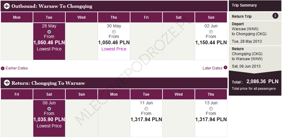Click the 1,317.94 PLN fare on 11 Jun
This screenshot has height=138, width=282.
146,119
